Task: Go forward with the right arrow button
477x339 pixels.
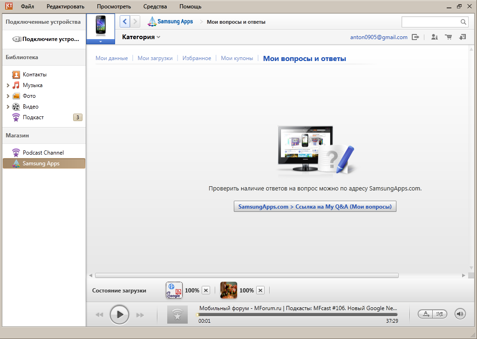Action: 135,21
